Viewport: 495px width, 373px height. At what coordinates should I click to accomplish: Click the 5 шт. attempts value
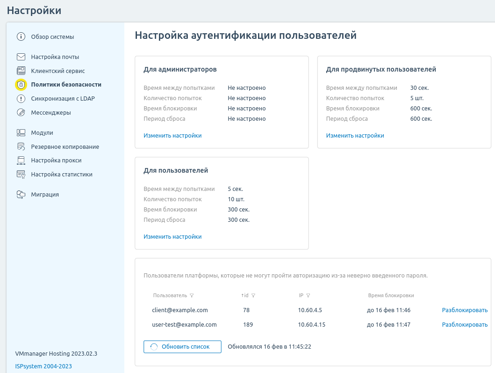click(417, 98)
